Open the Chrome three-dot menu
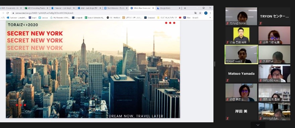Viewport: 295px width, 128px height. click(x=210, y=13)
